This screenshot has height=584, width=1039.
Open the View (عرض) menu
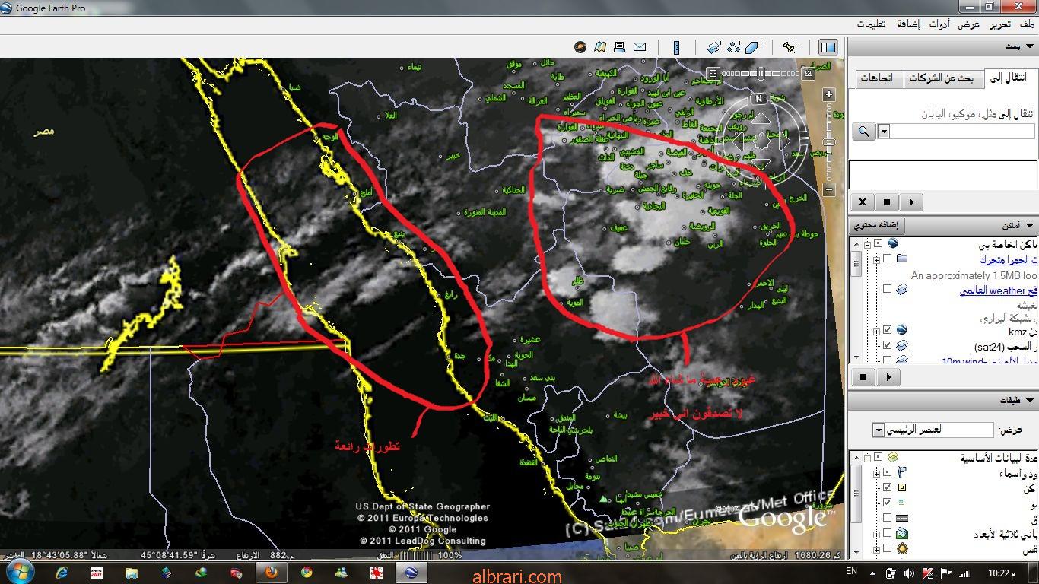969,24
